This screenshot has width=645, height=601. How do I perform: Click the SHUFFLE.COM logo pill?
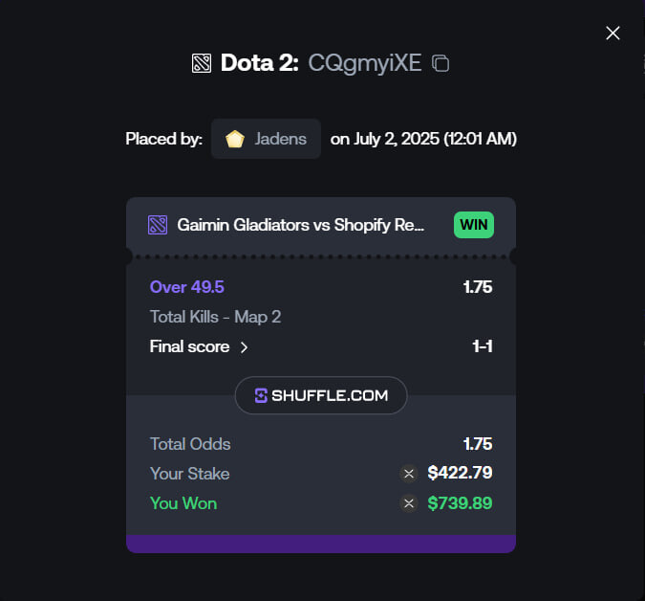click(321, 395)
